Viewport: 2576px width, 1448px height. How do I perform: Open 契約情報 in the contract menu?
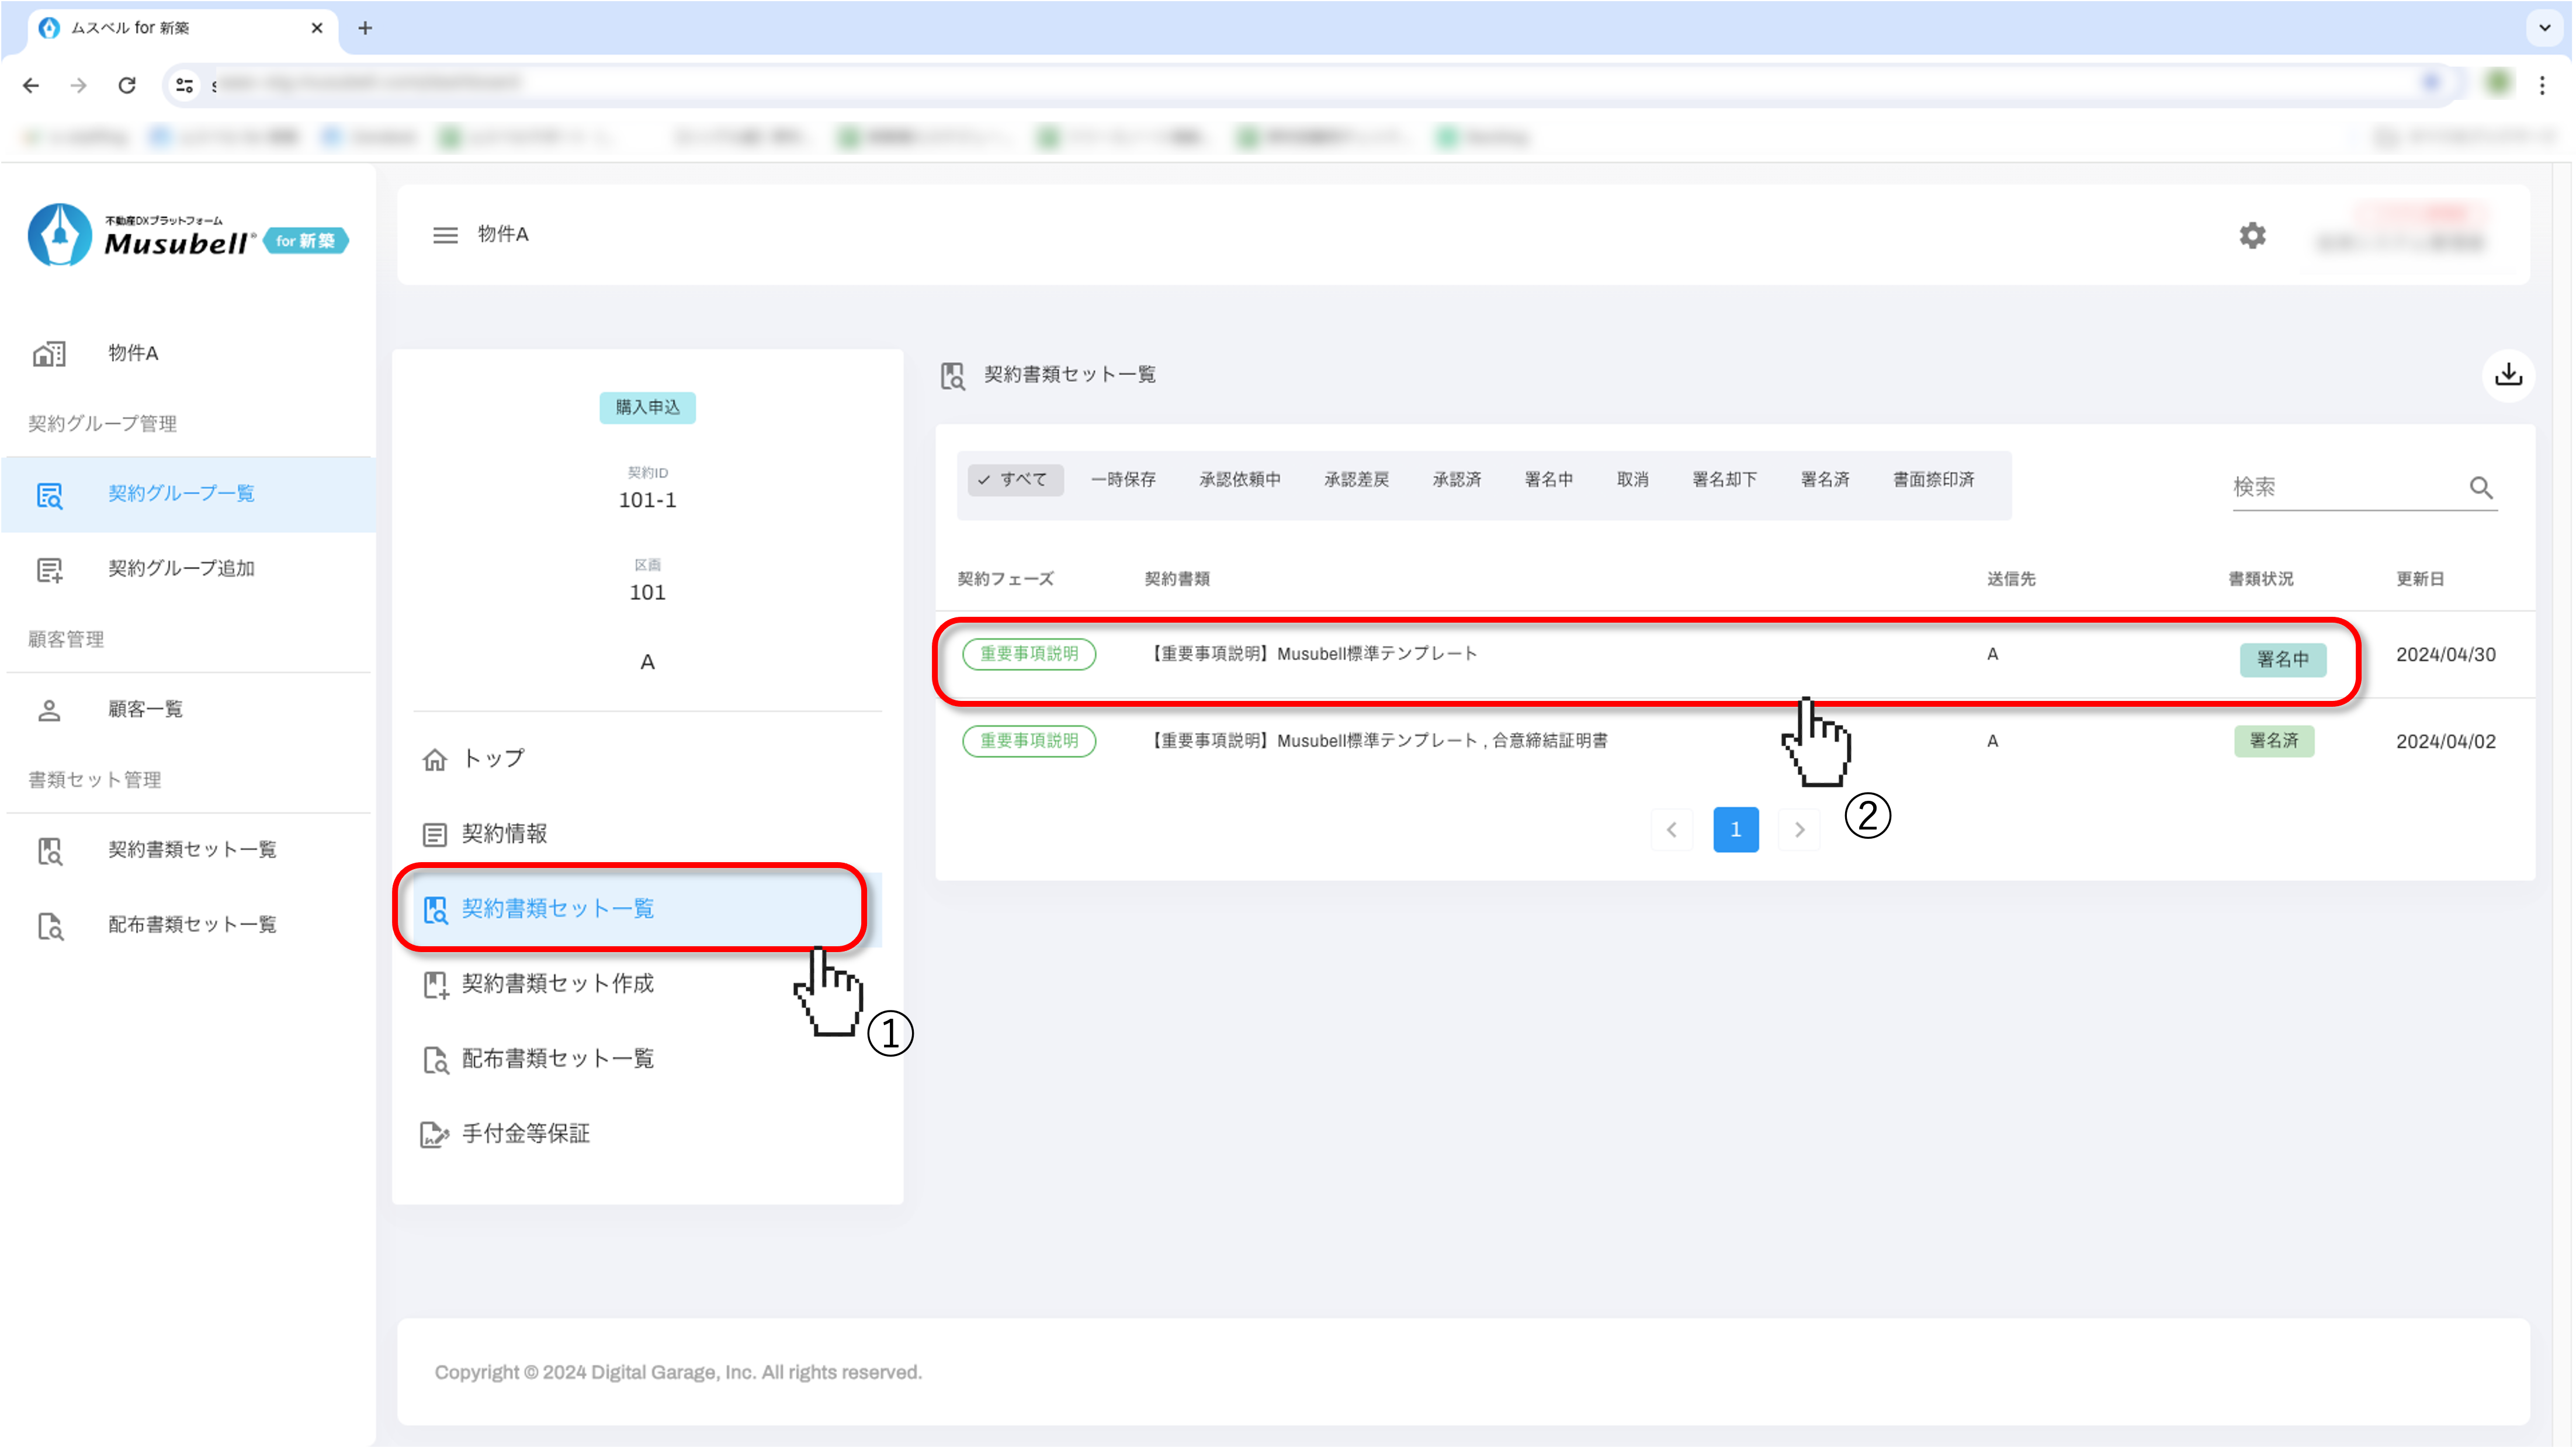click(x=504, y=834)
